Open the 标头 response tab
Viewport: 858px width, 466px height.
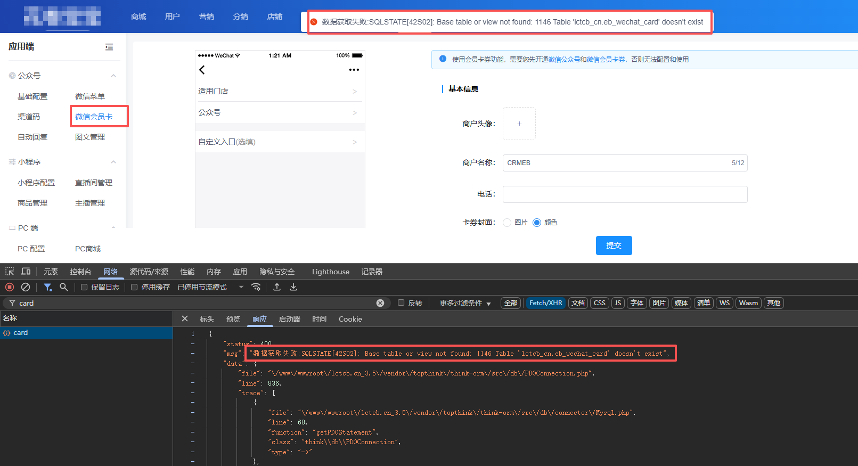pos(207,319)
